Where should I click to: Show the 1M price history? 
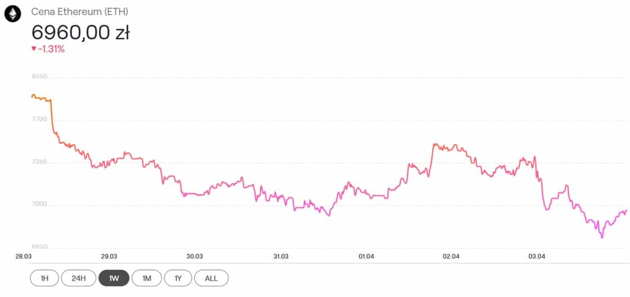[147, 278]
